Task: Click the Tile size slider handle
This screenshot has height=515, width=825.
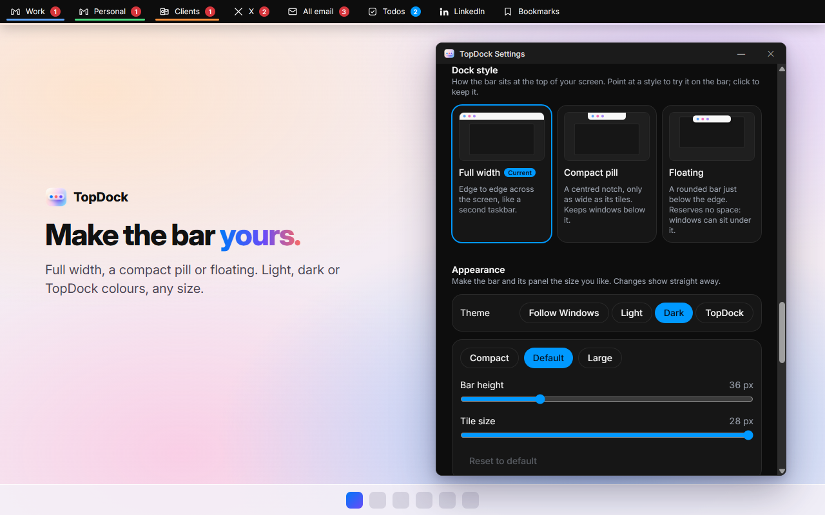Action: 748,435
